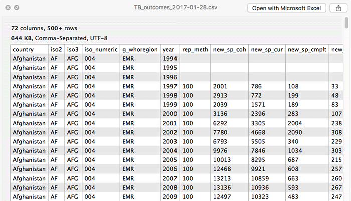The width and height of the screenshot is (351, 201).
Task: Click new_sp_cur value 8295
Action: (x=258, y=160)
